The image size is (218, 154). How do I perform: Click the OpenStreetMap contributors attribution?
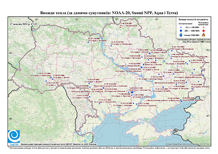click(x=187, y=144)
